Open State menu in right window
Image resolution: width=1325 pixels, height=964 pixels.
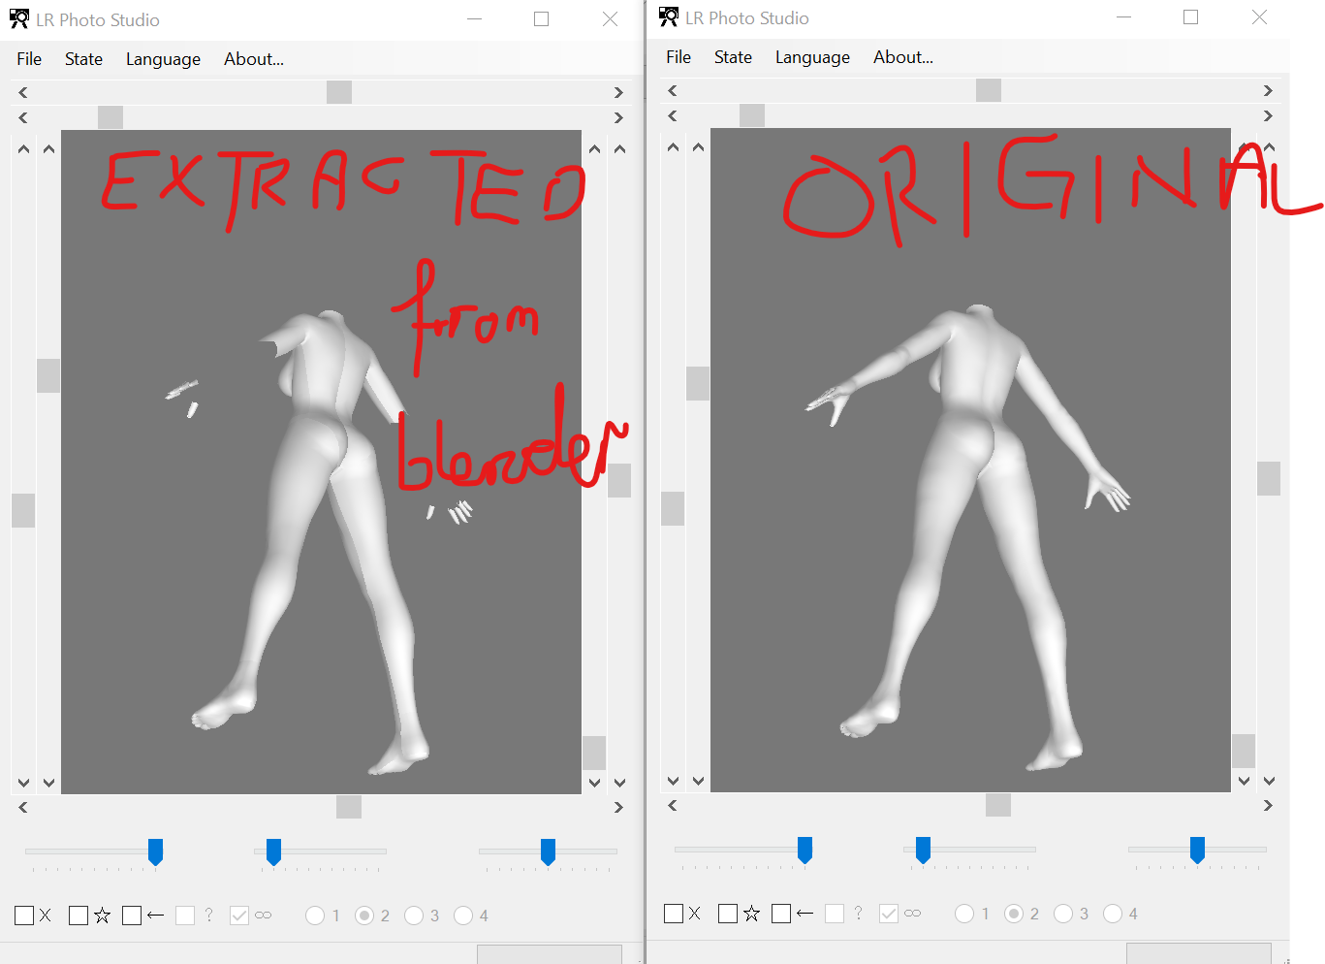733,57
